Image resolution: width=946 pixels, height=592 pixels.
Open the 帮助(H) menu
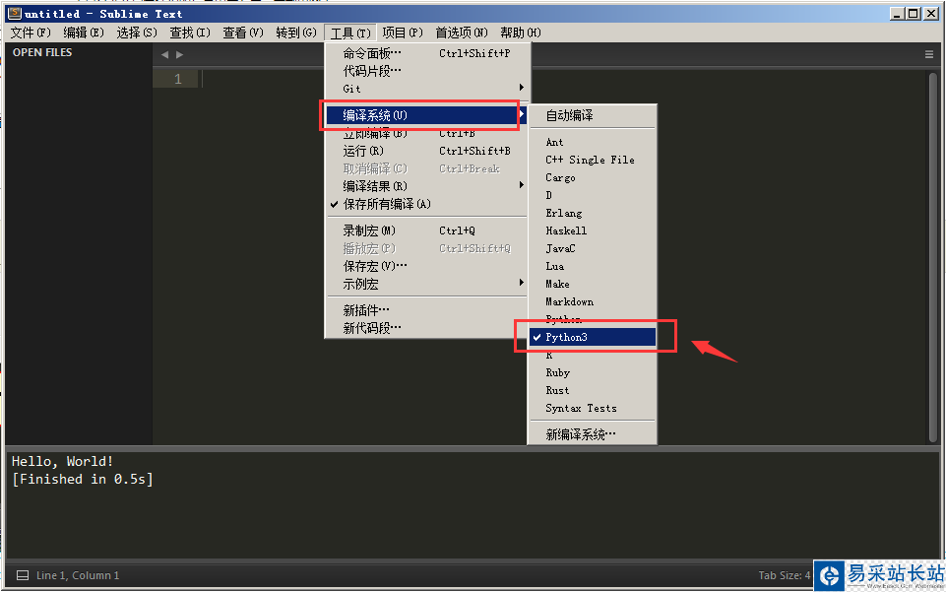[521, 33]
